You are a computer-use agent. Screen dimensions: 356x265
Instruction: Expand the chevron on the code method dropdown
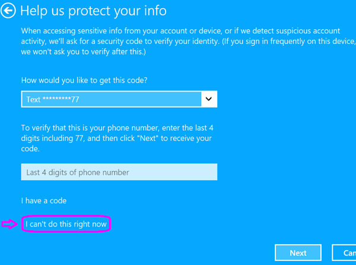point(209,99)
